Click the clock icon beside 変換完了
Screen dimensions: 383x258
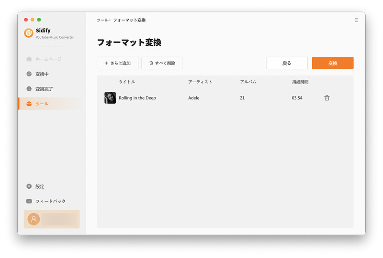coord(29,89)
